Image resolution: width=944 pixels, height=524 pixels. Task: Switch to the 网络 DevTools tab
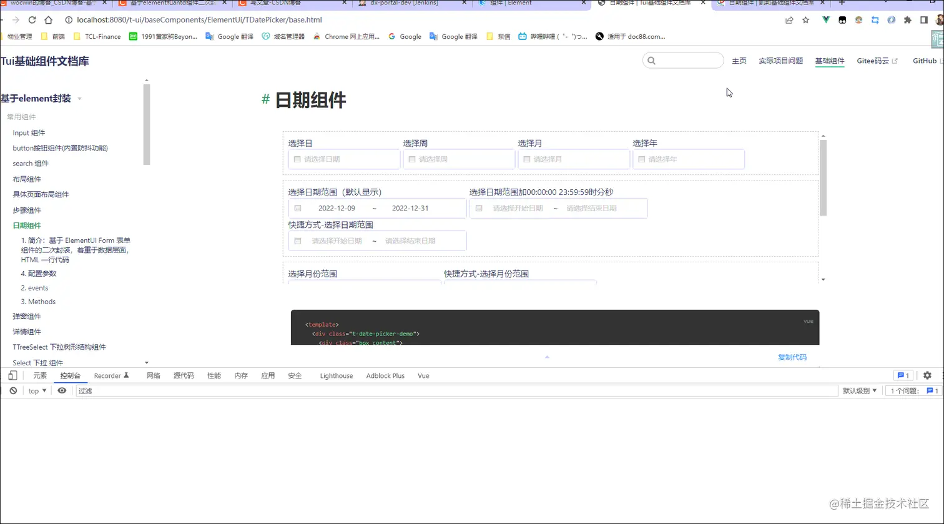coord(153,375)
